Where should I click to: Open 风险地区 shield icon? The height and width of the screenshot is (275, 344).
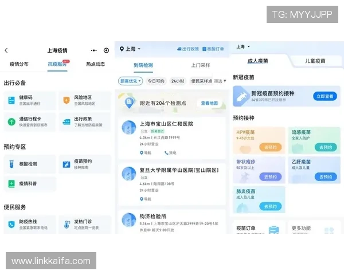(x=67, y=100)
